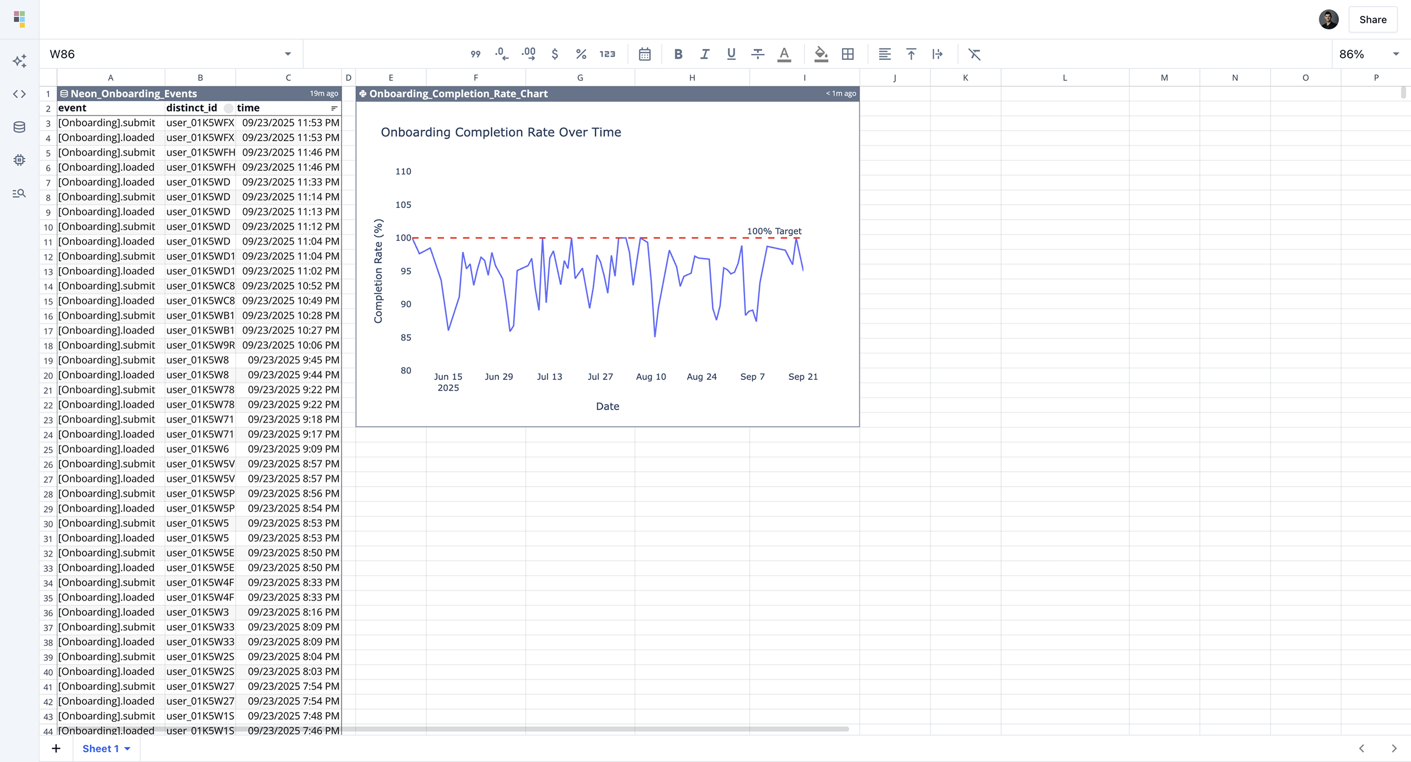Click the currency format dollar icon

pos(554,54)
